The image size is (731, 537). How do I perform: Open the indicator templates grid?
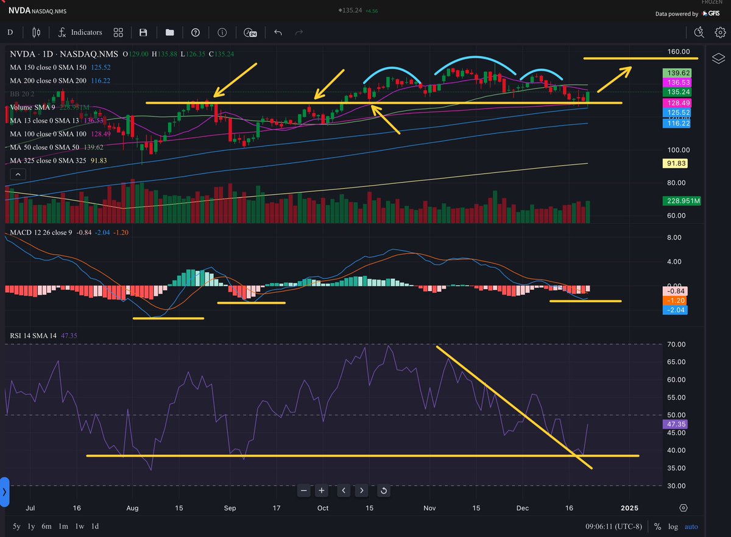pos(119,32)
